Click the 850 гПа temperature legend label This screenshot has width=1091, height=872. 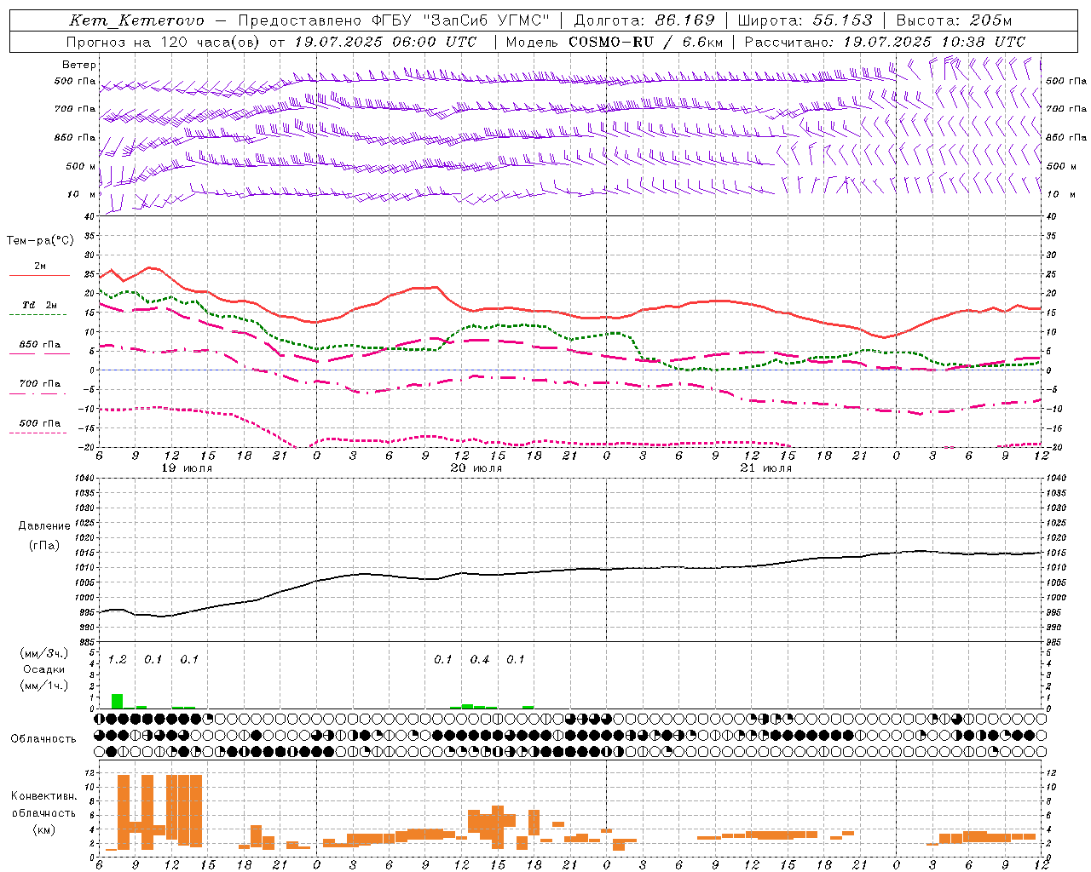(40, 345)
